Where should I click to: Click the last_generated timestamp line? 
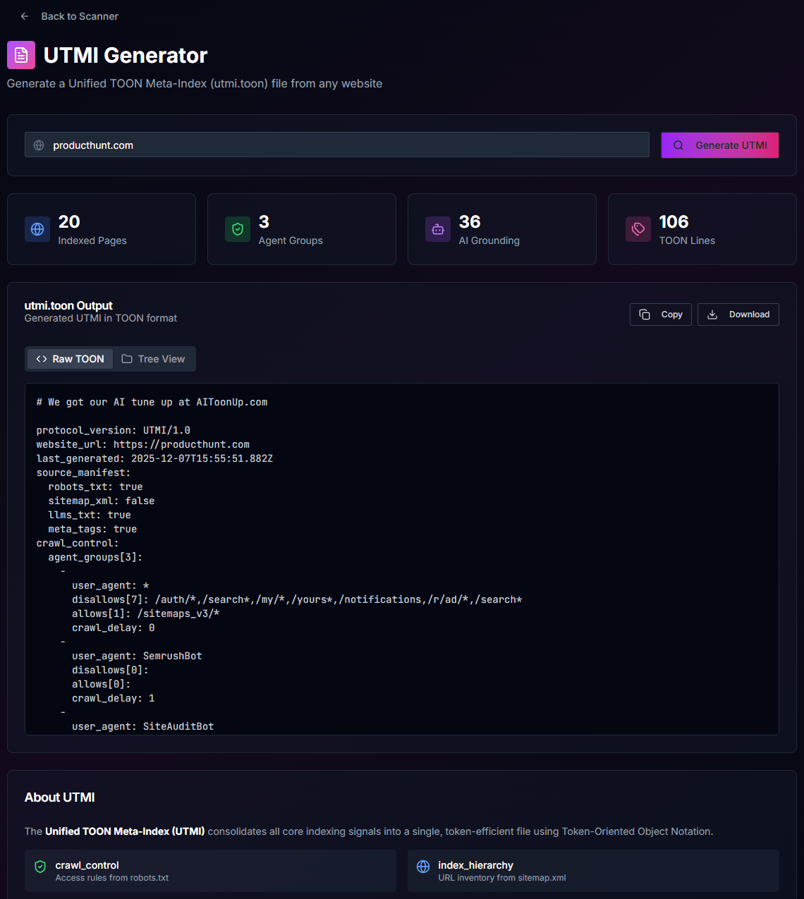point(154,458)
